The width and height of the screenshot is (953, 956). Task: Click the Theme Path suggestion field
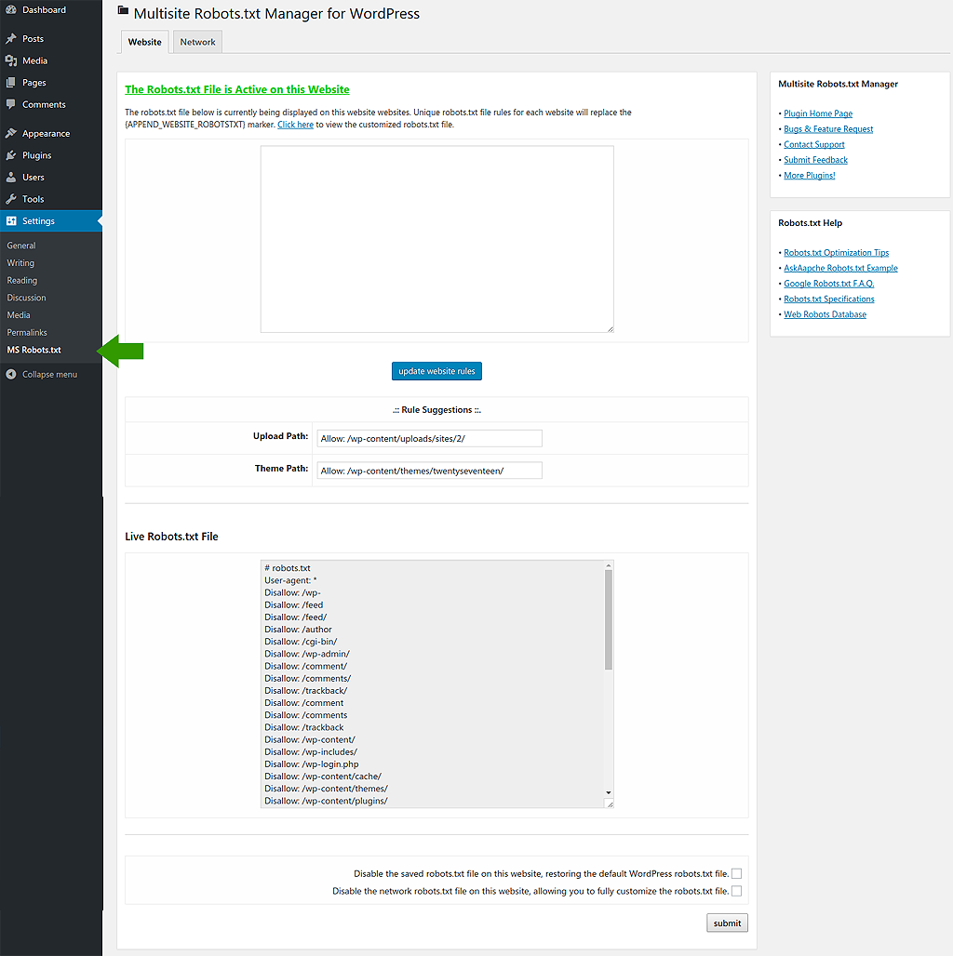[x=430, y=471]
